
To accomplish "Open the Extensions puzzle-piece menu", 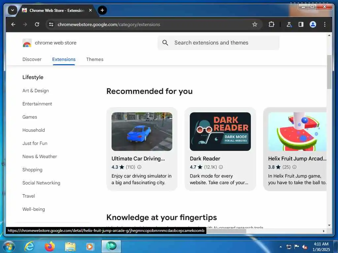I will click(271, 24).
